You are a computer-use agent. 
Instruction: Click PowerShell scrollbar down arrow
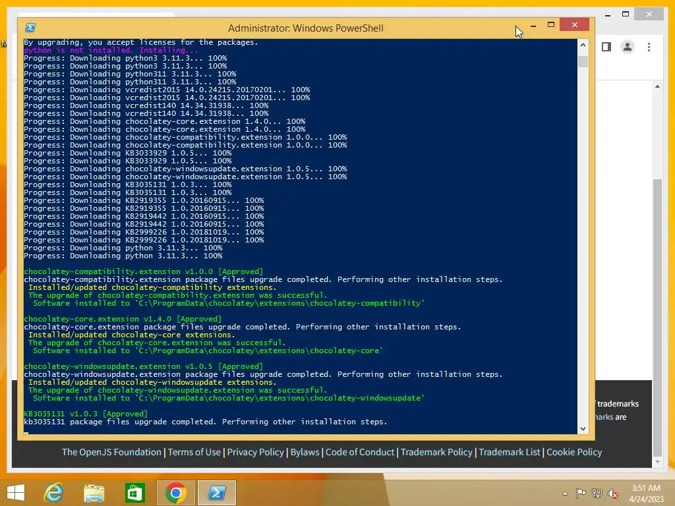[x=583, y=428]
